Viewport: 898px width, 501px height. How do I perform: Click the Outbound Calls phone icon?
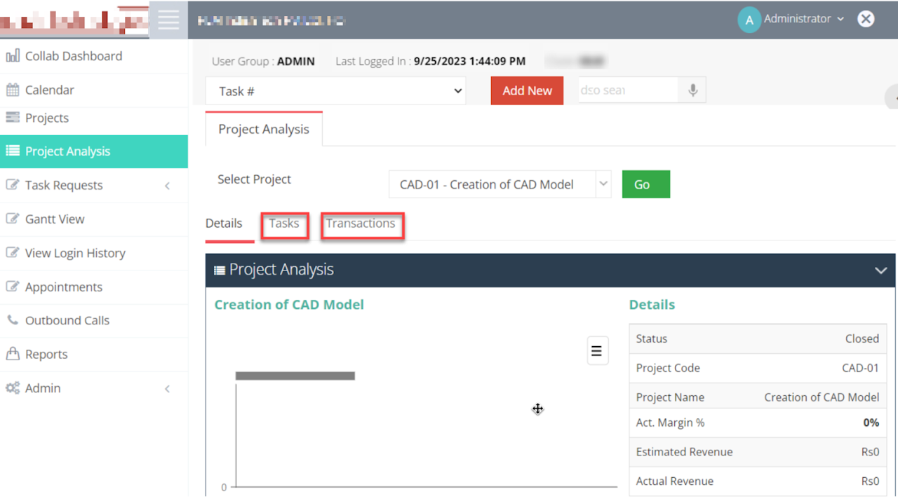[x=13, y=320]
